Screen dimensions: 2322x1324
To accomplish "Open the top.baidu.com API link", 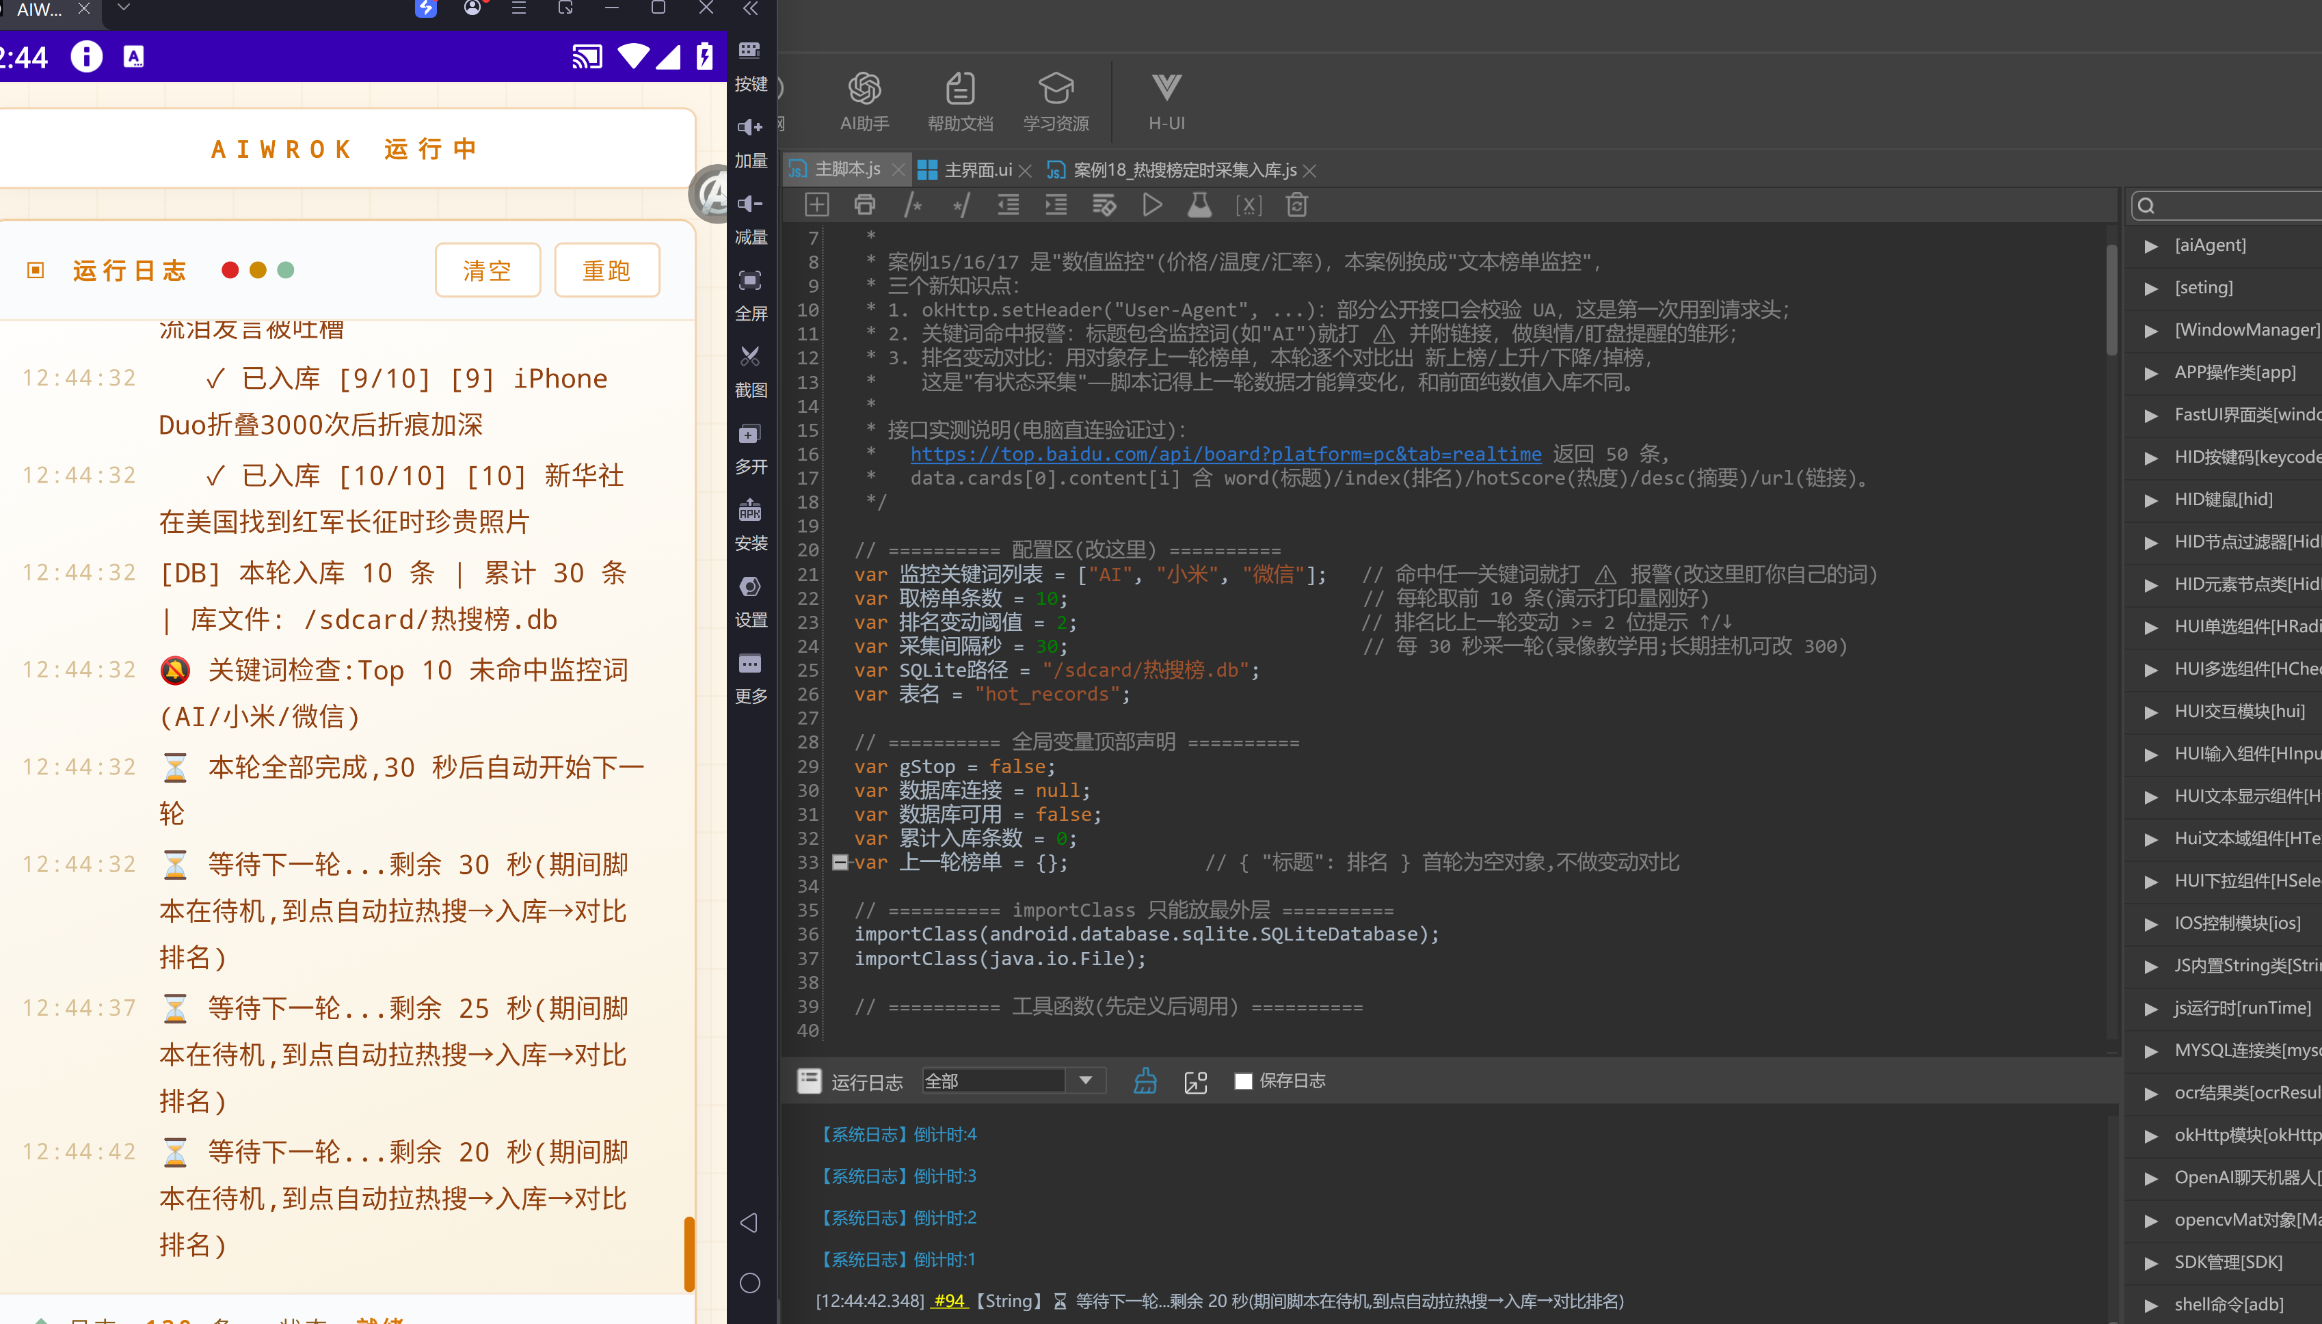I will click(1225, 454).
